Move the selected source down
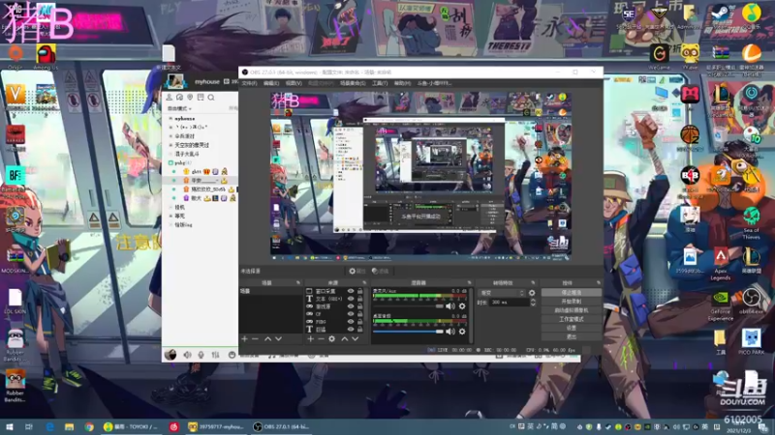Image resolution: width=775 pixels, height=435 pixels. click(x=355, y=339)
